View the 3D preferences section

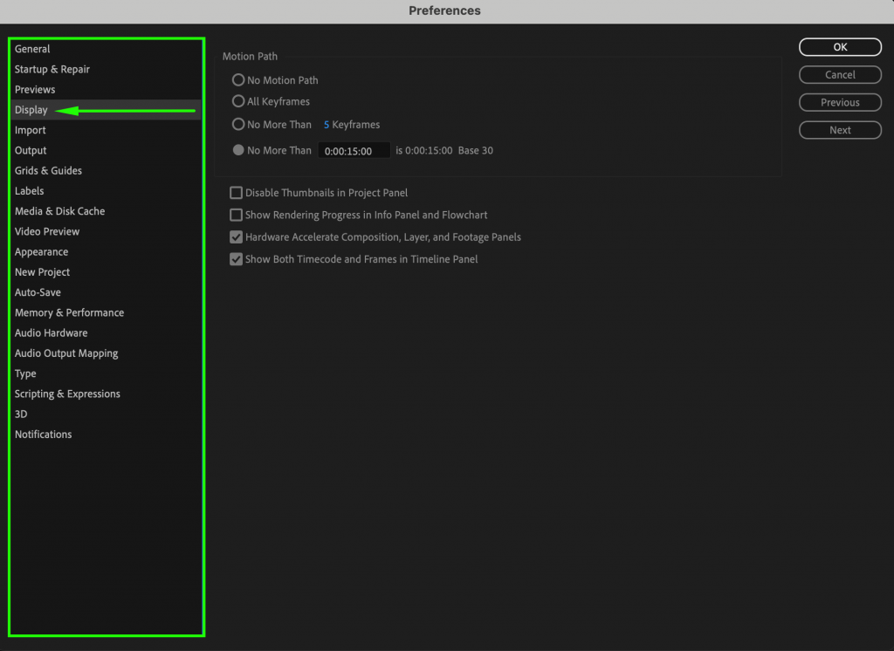(x=20, y=414)
